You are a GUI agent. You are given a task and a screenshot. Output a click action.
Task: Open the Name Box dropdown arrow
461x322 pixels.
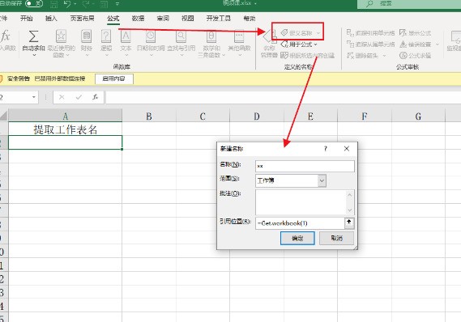click(x=34, y=97)
